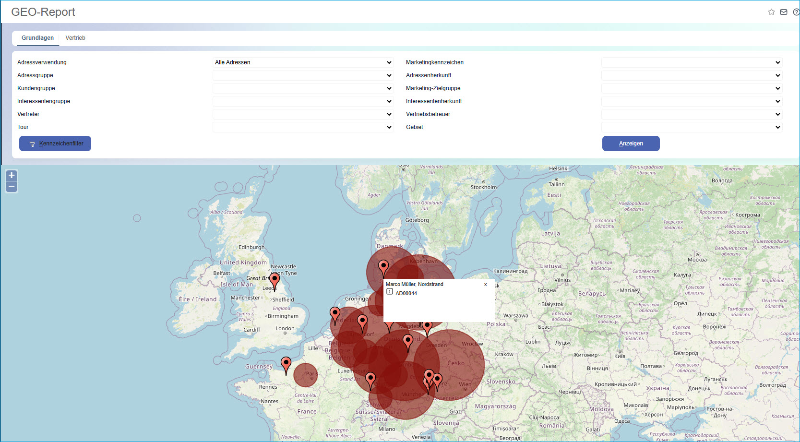Open the Vertreter dropdown

tap(303, 114)
